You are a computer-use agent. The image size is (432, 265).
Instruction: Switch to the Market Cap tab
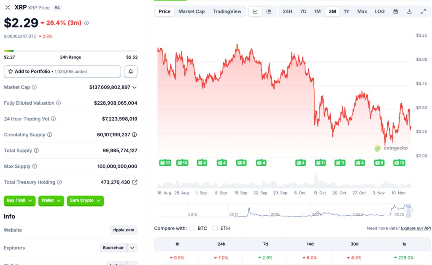click(x=192, y=11)
